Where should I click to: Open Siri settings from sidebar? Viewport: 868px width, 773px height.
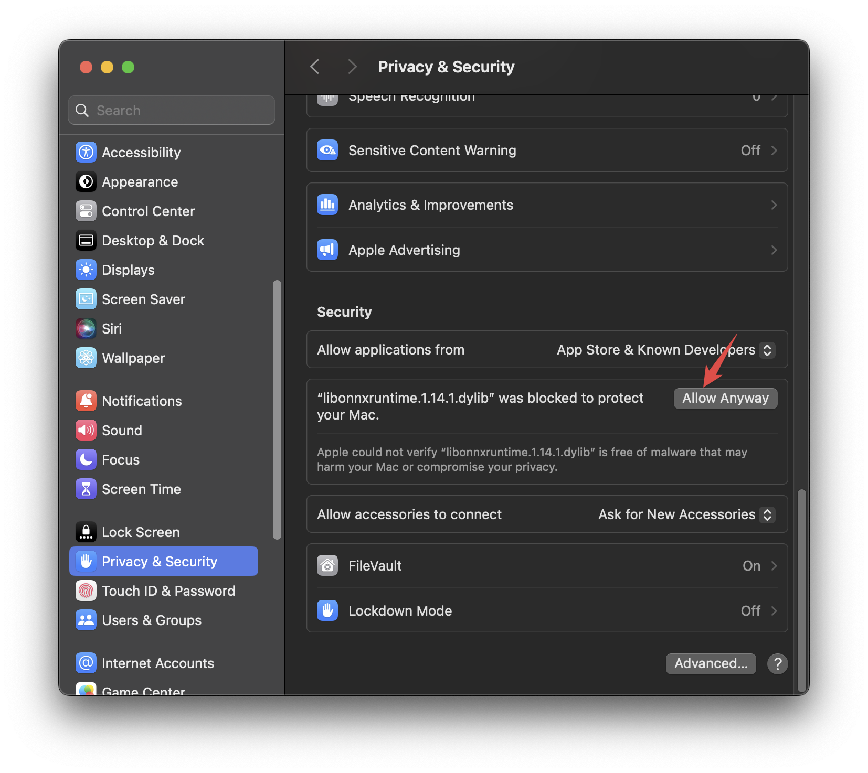click(112, 328)
